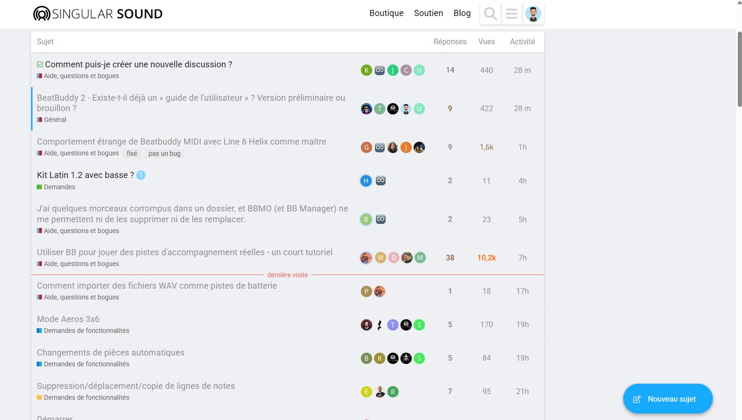Viewport: 742px width, 420px height.
Task: Click avatar K on first topic row
Action: [x=367, y=70]
